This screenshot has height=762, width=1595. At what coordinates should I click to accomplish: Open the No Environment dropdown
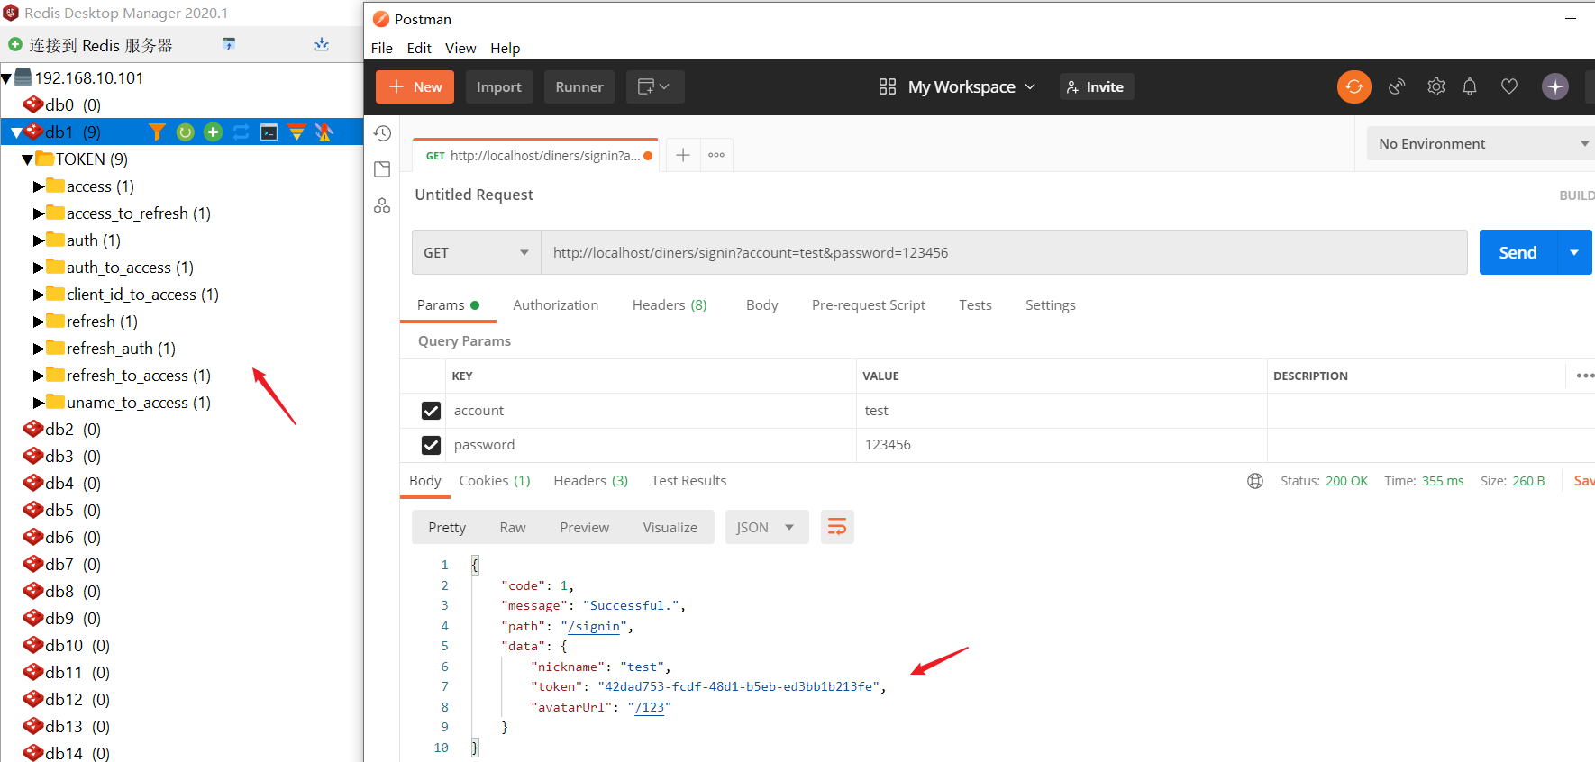(1481, 143)
